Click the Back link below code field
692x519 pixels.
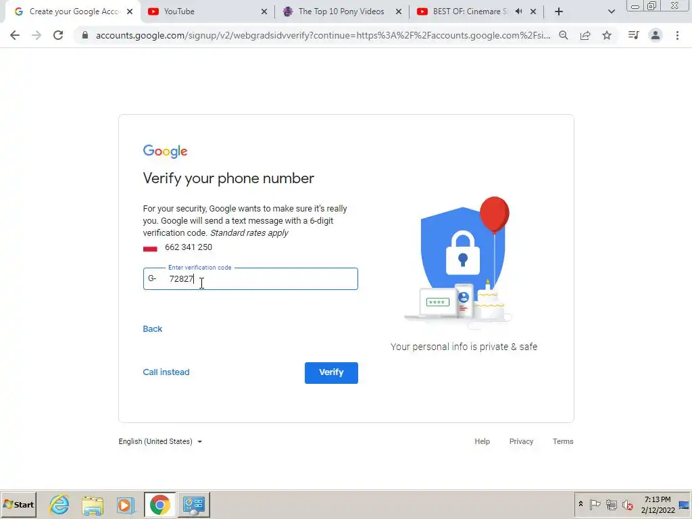click(152, 329)
